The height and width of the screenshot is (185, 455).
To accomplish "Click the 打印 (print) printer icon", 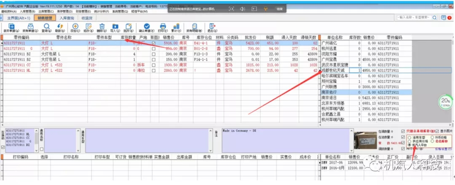I will click(x=163, y=26).
